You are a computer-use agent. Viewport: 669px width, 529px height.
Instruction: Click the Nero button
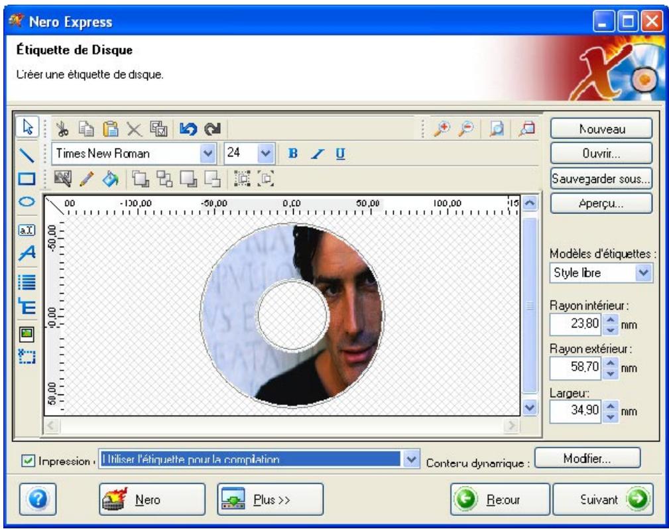pyautogui.click(x=152, y=499)
